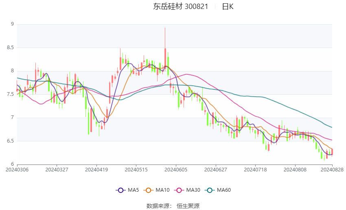Toggle the MA30 legend series
This screenshot has height=210, width=346.
pos(187,190)
